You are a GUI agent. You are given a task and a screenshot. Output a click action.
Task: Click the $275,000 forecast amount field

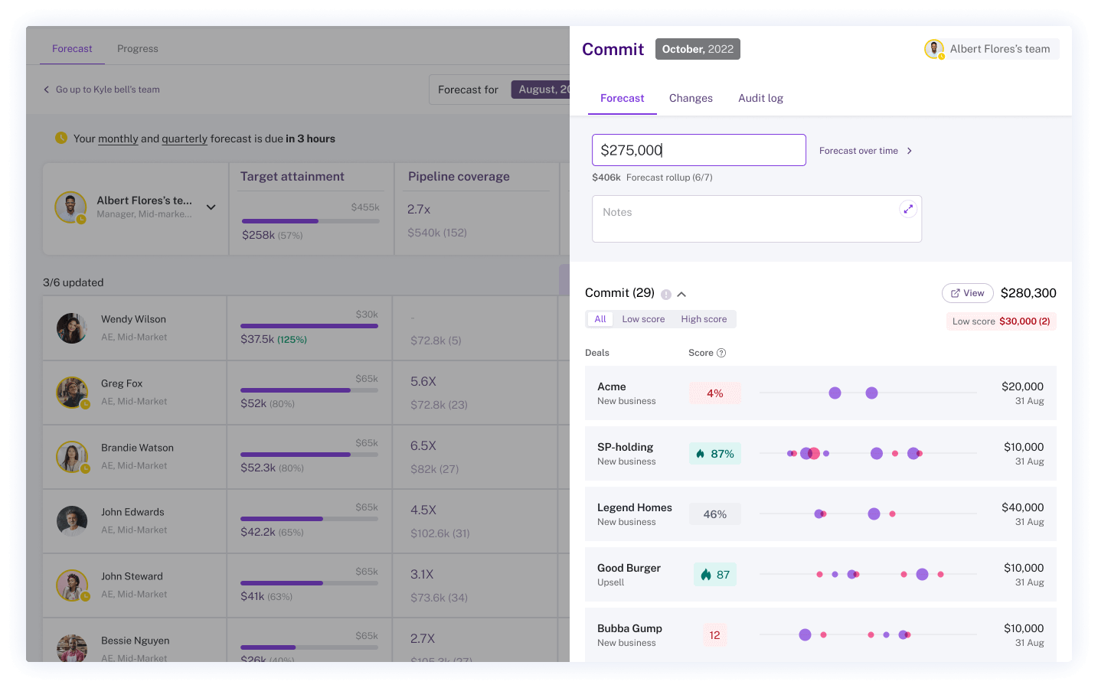(698, 150)
